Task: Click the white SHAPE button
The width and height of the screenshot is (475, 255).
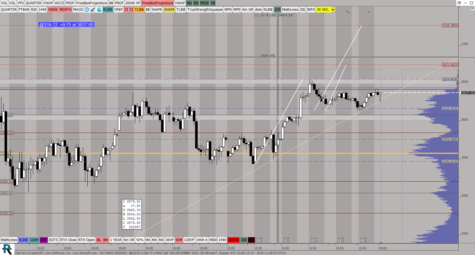Action: pyautogui.click(x=157, y=9)
